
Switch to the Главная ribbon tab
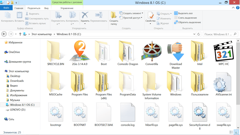[19, 8]
